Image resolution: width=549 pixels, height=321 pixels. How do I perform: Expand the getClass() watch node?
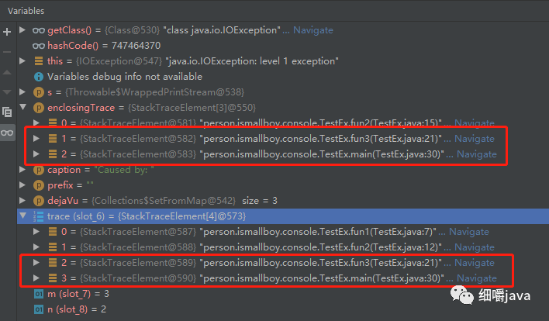22,30
